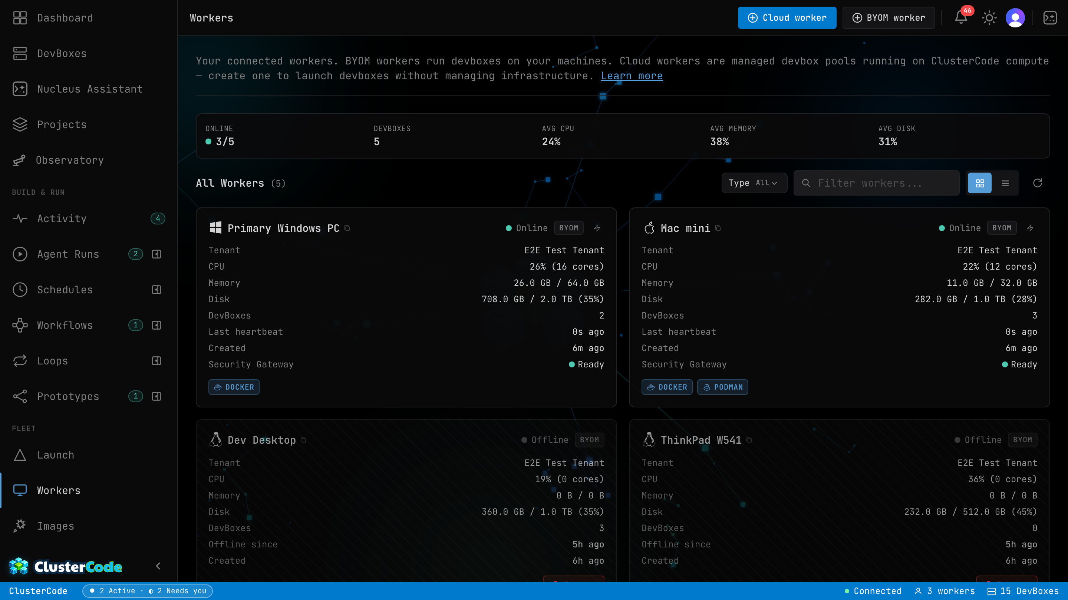Open the Dev Desktop card title
The width and height of the screenshot is (1068, 600).
click(261, 440)
